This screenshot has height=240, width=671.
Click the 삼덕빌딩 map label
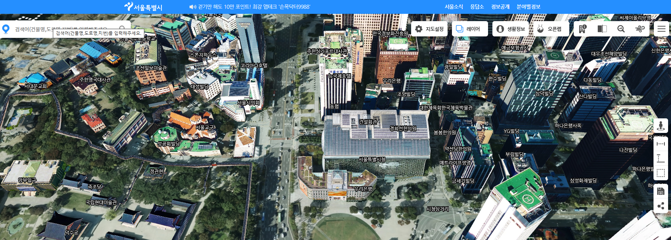tap(544, 93)
